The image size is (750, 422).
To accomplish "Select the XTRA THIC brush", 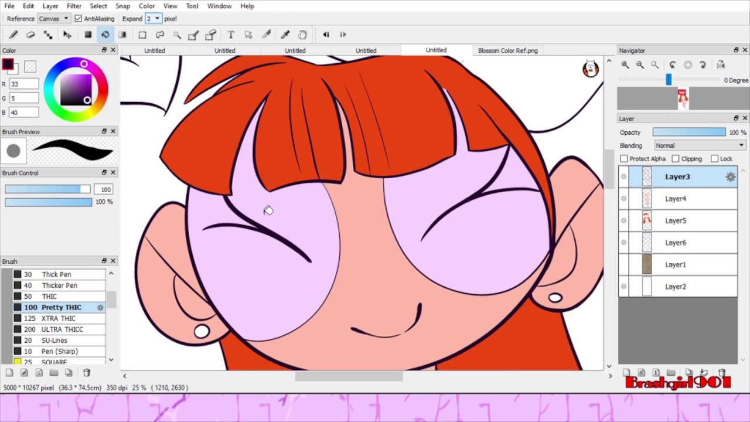I will coord(59,318).
